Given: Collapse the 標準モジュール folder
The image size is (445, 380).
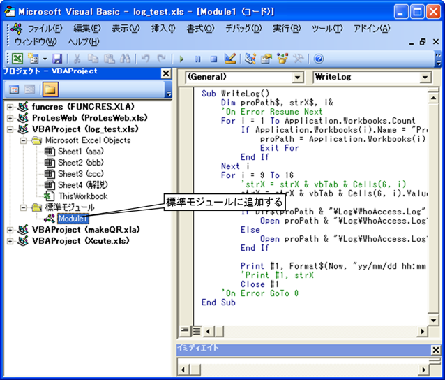Looking at the screenshot, I should (23, 207).
